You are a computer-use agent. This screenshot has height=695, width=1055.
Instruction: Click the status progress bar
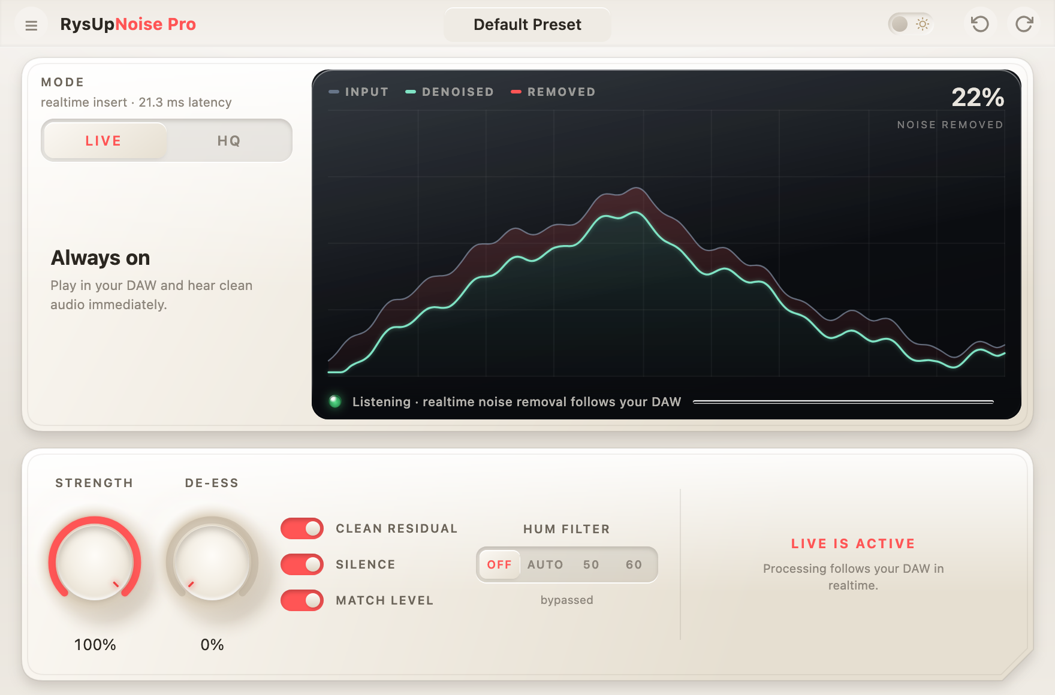843,401
